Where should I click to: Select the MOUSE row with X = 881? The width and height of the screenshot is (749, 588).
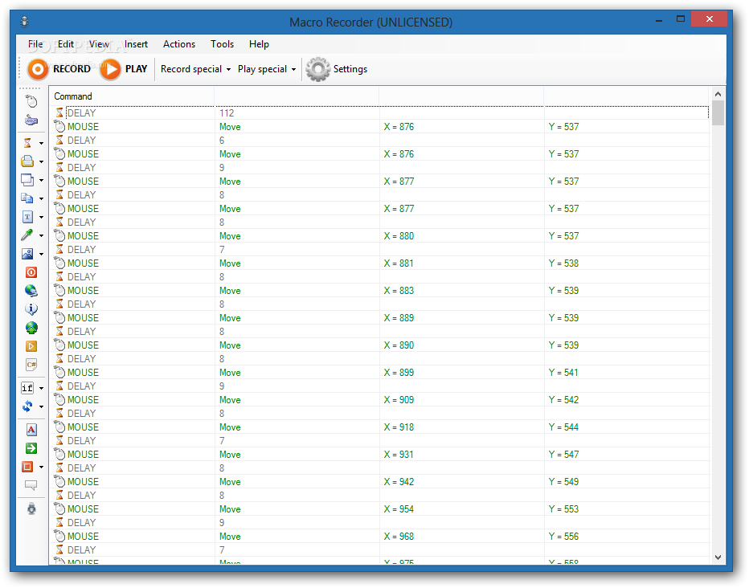pyautogui.click(x=380, y=263)
